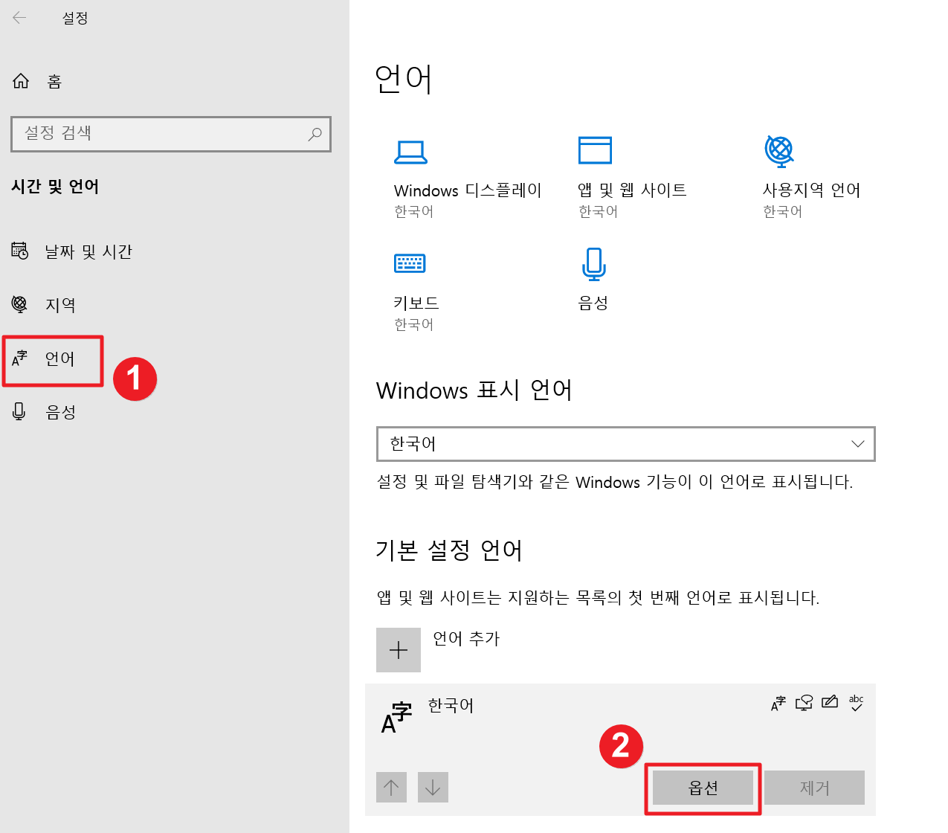948x833 pixels.
Task: Click the 설정 검색 search field
Action: [171, 134]
